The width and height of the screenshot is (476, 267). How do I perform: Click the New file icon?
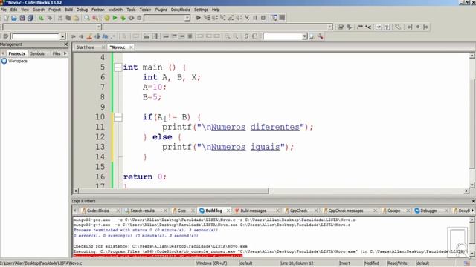[7, 18]
